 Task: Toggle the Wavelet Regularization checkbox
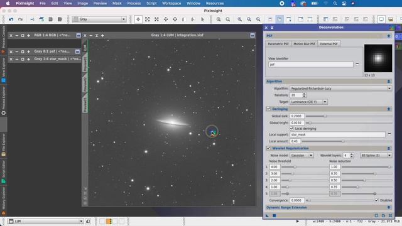point(268,148)
